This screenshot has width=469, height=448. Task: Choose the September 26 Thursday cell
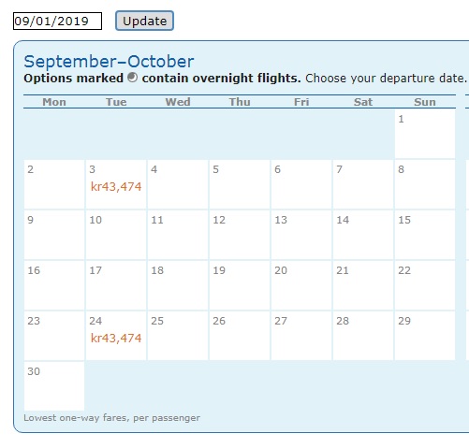click(240, 336)
